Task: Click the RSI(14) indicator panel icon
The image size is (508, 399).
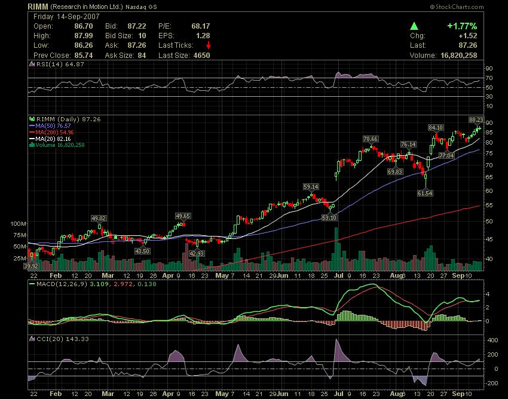Action: (x=32, y=64)
